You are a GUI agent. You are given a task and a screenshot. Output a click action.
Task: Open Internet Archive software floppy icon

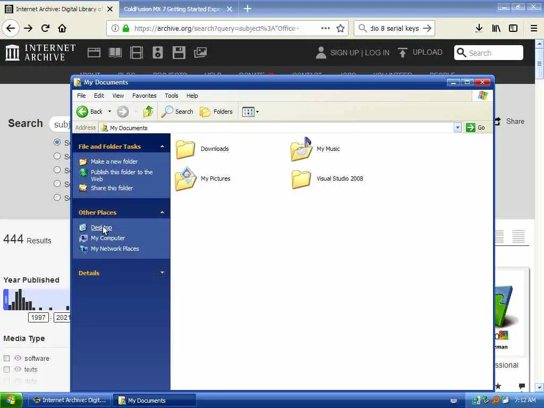click(178, 53)
